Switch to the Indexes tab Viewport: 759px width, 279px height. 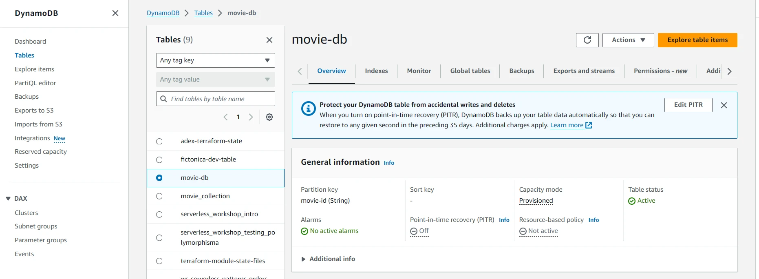[376, 71]
